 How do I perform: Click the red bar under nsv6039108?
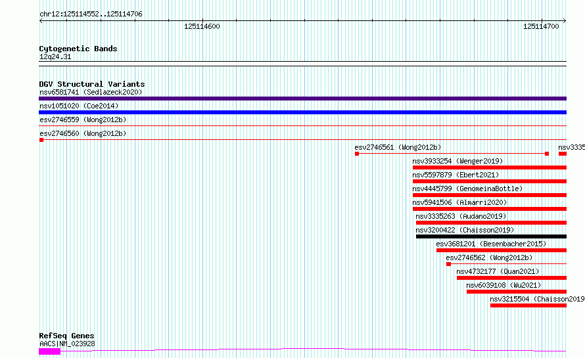click(x=517, y=292)
